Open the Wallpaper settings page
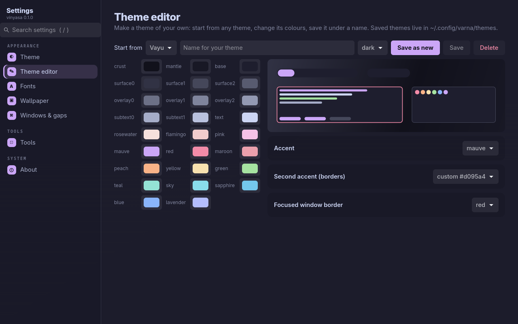 coord(51,101)
